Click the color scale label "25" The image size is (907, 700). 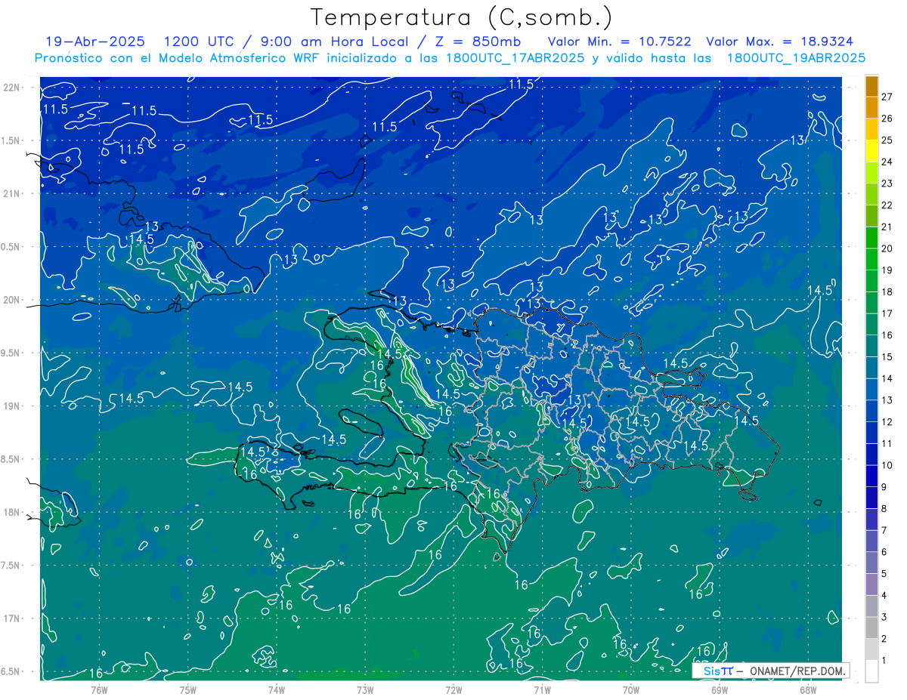point(887,140)
